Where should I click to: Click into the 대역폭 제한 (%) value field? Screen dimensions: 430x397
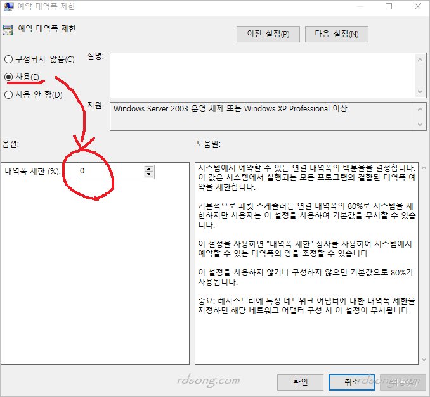(111, 171)
